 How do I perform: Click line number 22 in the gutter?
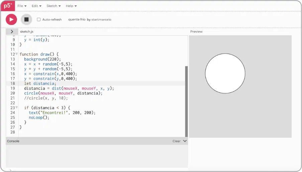[x=13, y=103]
